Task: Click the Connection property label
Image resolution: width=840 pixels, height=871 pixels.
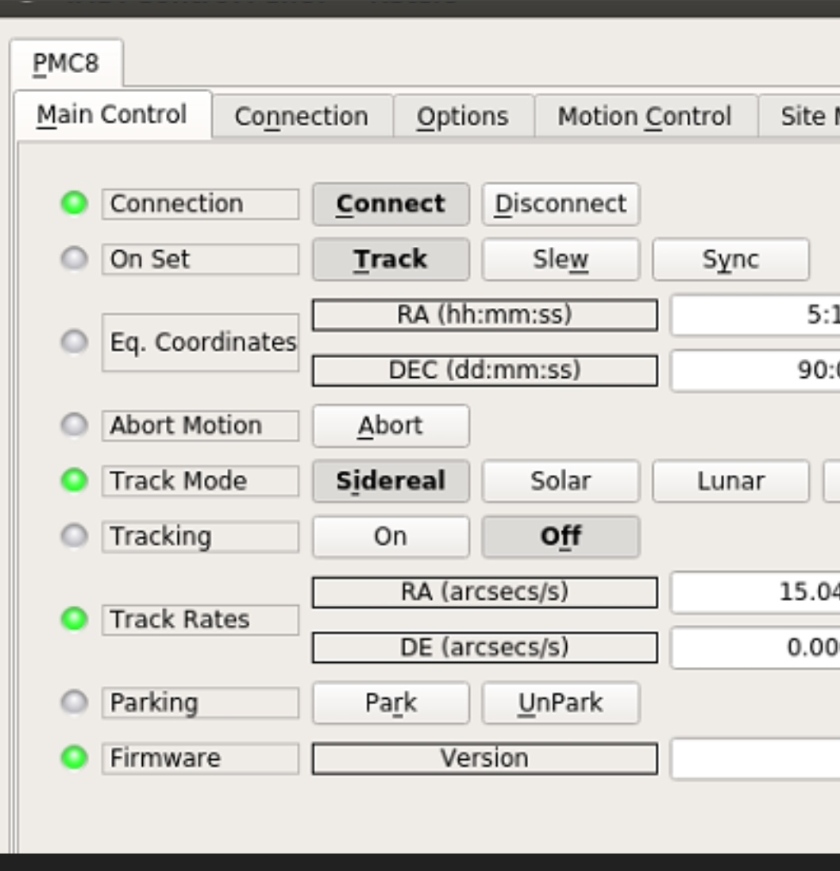Action: click(x=201, y=204)
